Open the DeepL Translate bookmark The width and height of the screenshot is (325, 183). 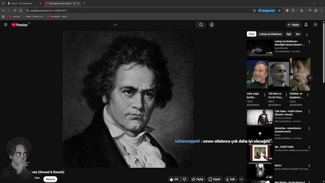tap(33, 17)
